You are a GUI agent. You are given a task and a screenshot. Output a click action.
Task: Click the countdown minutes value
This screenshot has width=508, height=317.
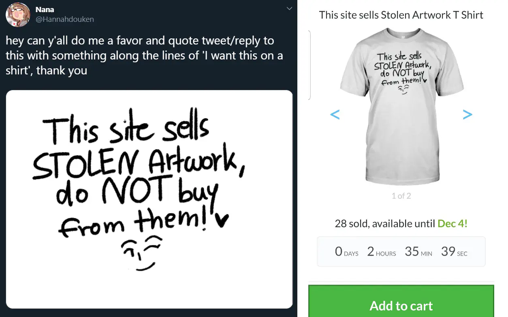coord(412,251)
